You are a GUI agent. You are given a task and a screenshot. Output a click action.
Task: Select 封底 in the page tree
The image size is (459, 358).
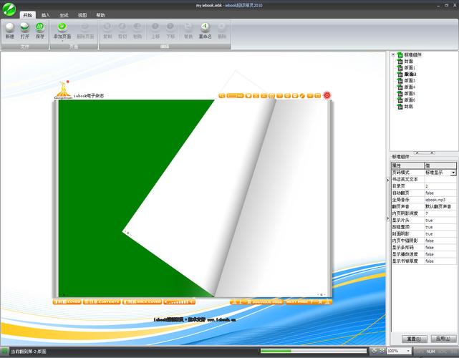click(x=408, y=107)
